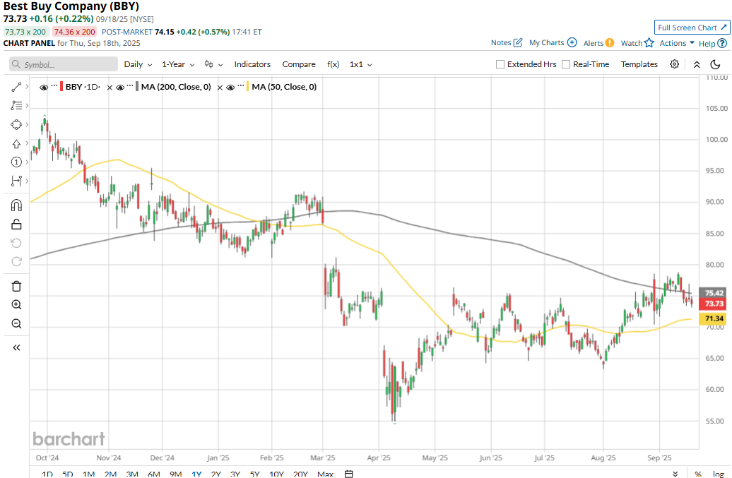This screenshot has height=478, width=732.
Task: Click the grey MA 200 color swatch
Action: click(137, 87)
